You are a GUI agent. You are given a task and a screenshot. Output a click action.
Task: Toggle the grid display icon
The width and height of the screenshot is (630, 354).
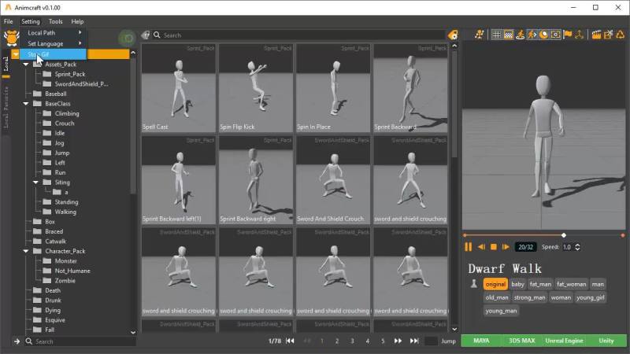click(x=496, y=35)
